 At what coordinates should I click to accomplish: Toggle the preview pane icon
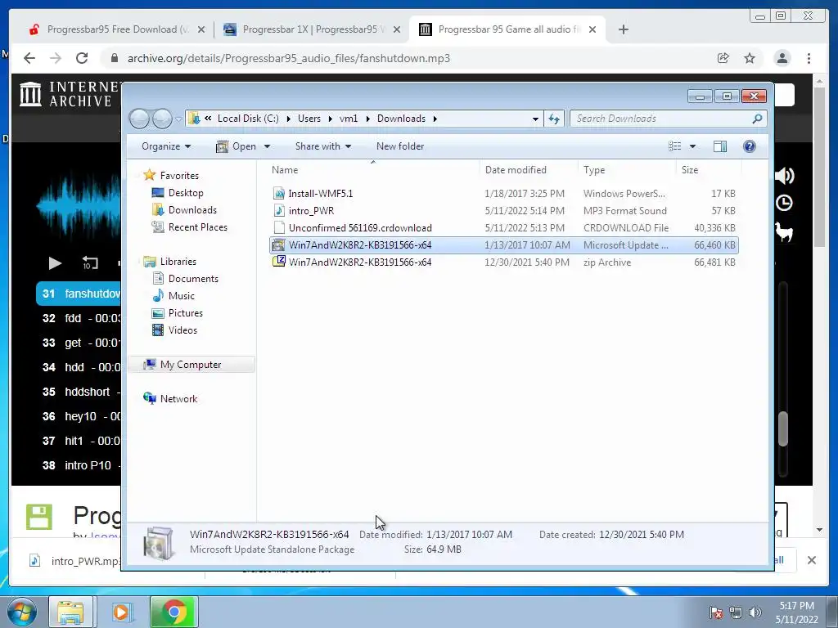coord(720,146)
